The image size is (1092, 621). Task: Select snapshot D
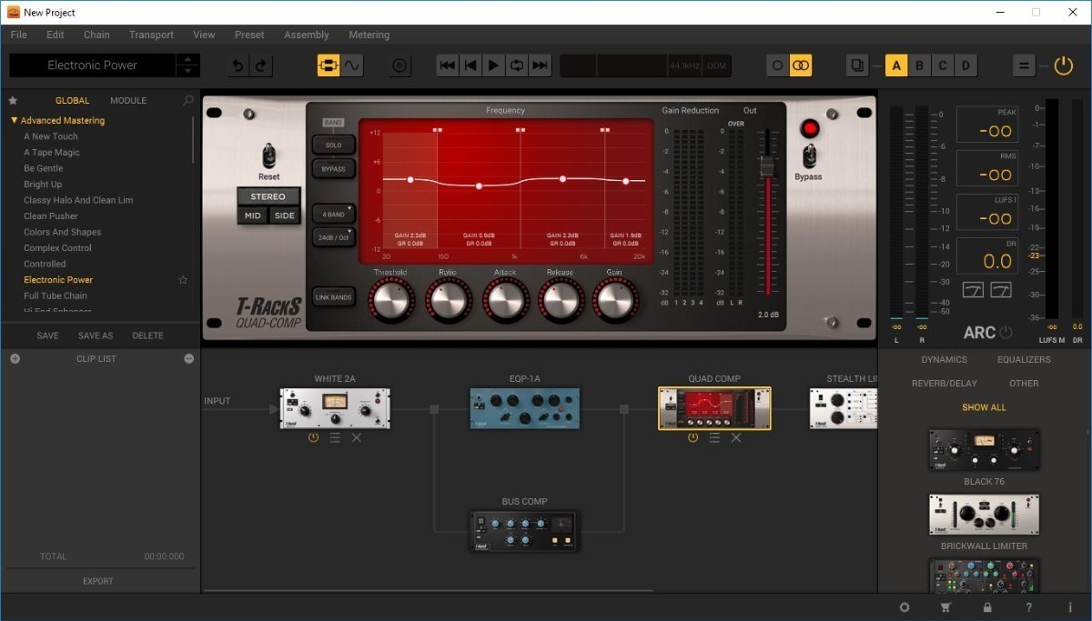click(966, 65)
